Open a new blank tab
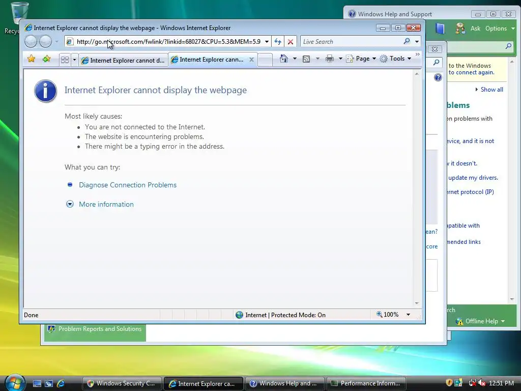521x391 pixels. click(x=265, y=60)
